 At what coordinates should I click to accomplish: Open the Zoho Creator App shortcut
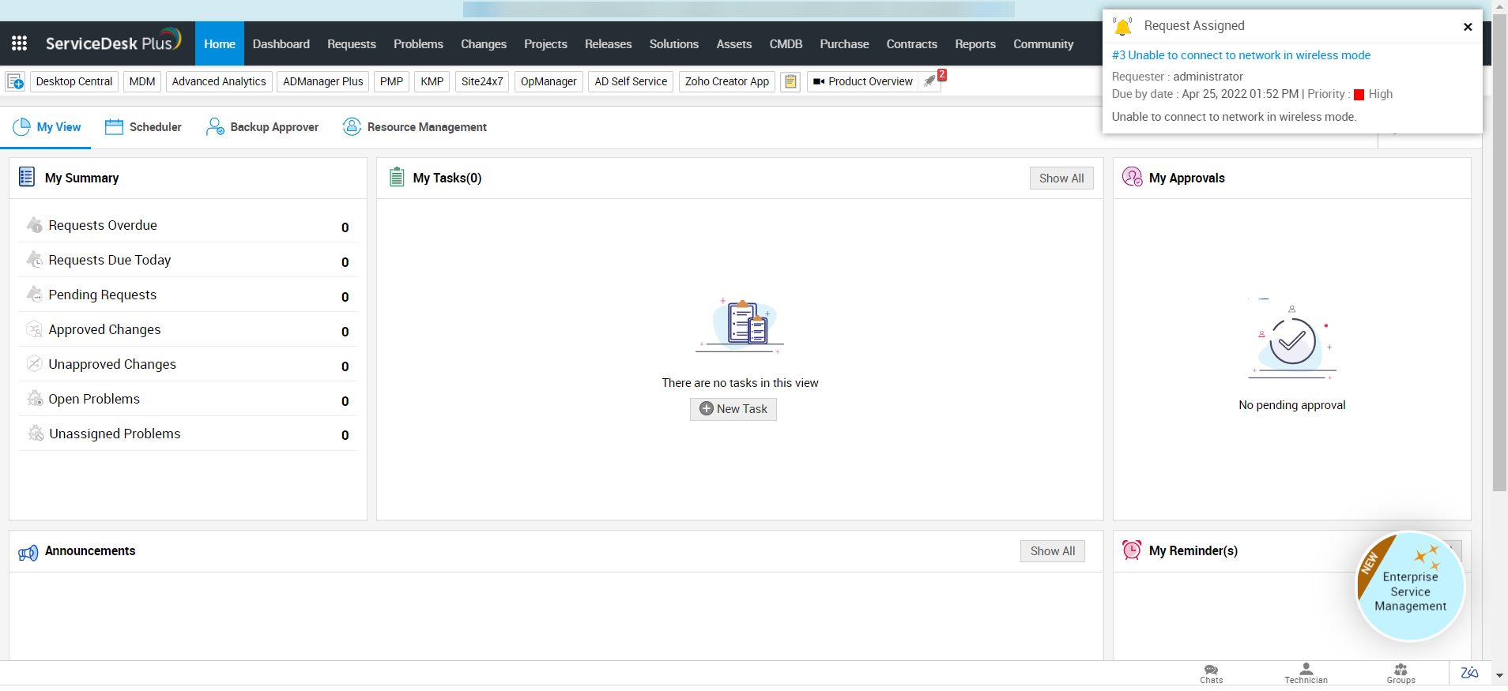click(727, 81)
